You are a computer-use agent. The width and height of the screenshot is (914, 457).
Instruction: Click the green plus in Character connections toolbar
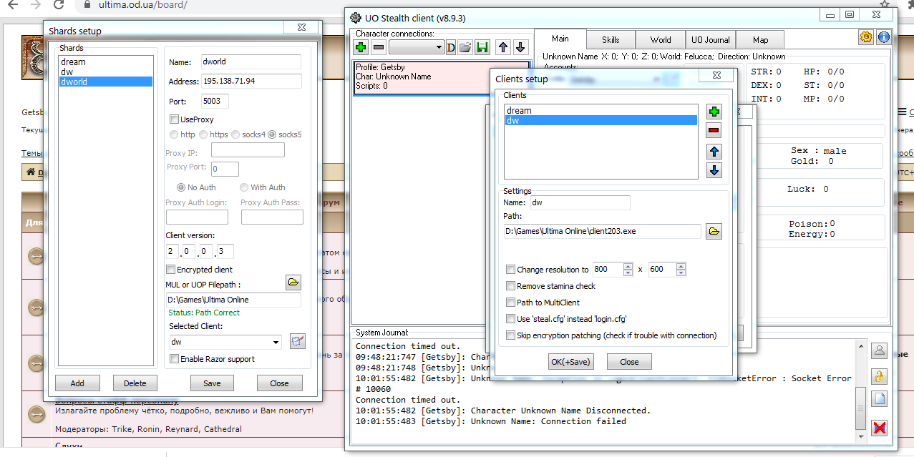point(361,47)
